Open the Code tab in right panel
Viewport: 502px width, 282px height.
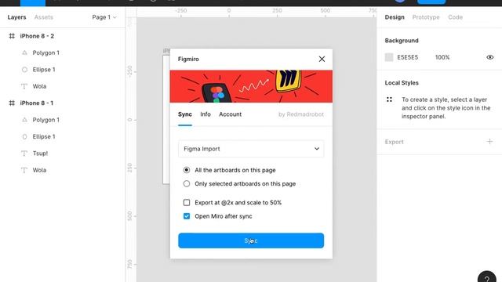455,17
